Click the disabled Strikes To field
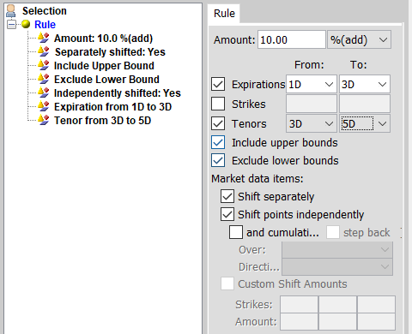This screenshot has height=334, width=412. [x=365, y=104]
